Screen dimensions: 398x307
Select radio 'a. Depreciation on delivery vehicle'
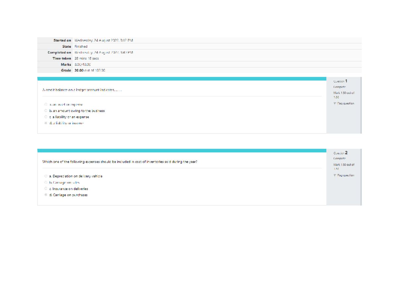coord(45,176)
